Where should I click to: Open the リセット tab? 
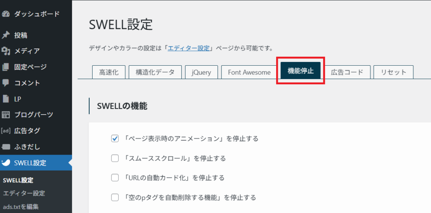click(394, 72)
